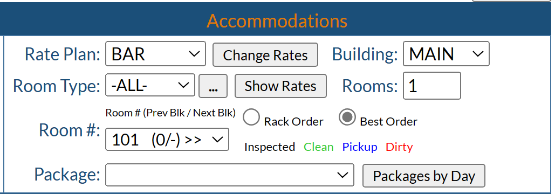Click the Packages by Day button

(424, 176)
